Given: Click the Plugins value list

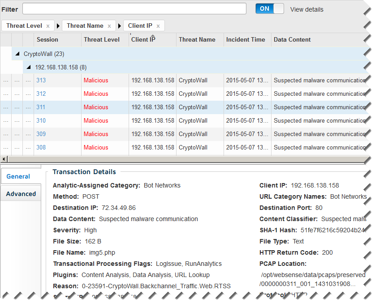Looking at the screenshot, I should tap(146, 275).
